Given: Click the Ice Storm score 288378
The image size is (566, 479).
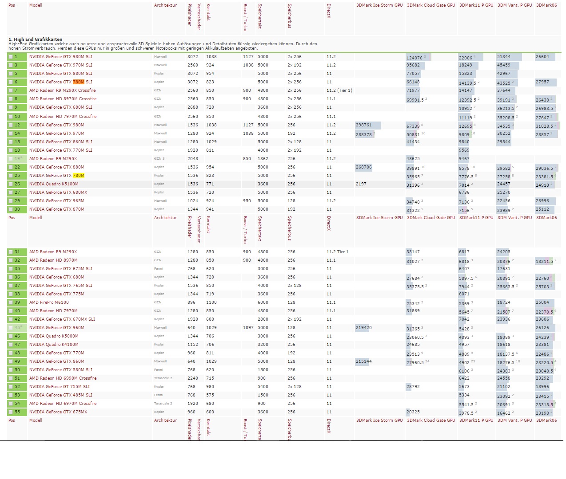Looking at the screenshot, I should point(364,134).
